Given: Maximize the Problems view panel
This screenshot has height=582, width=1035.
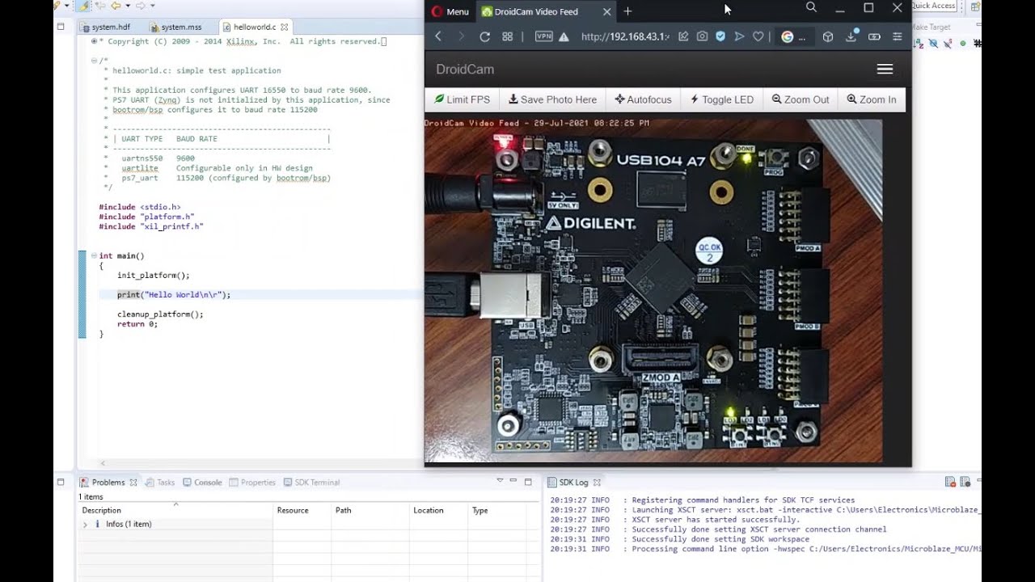Looking at the screenshot, I should pos(528,482).
